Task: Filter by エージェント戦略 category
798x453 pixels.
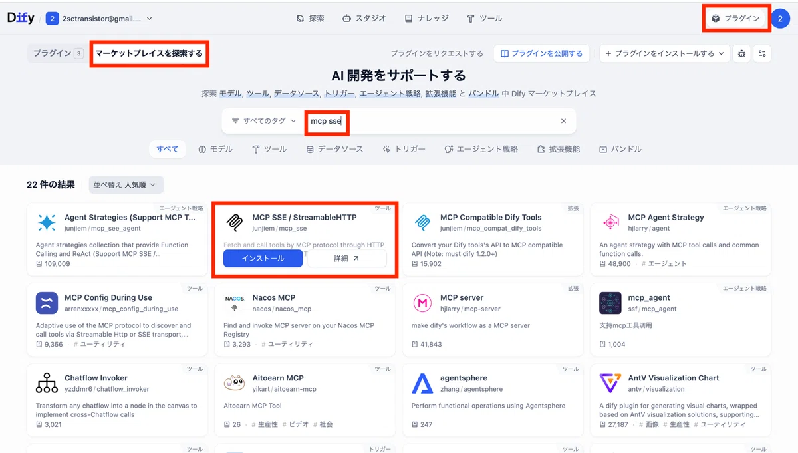Action: [481, 149]
